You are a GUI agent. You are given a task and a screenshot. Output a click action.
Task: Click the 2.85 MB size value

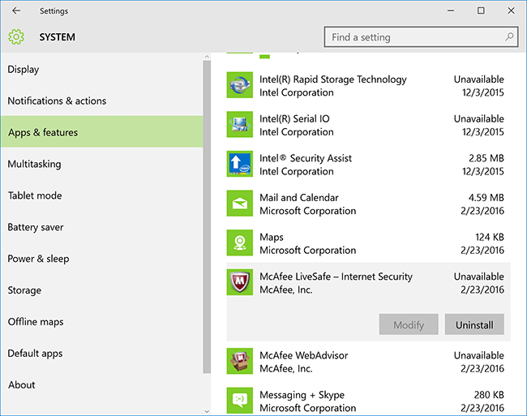click(486, 158)
